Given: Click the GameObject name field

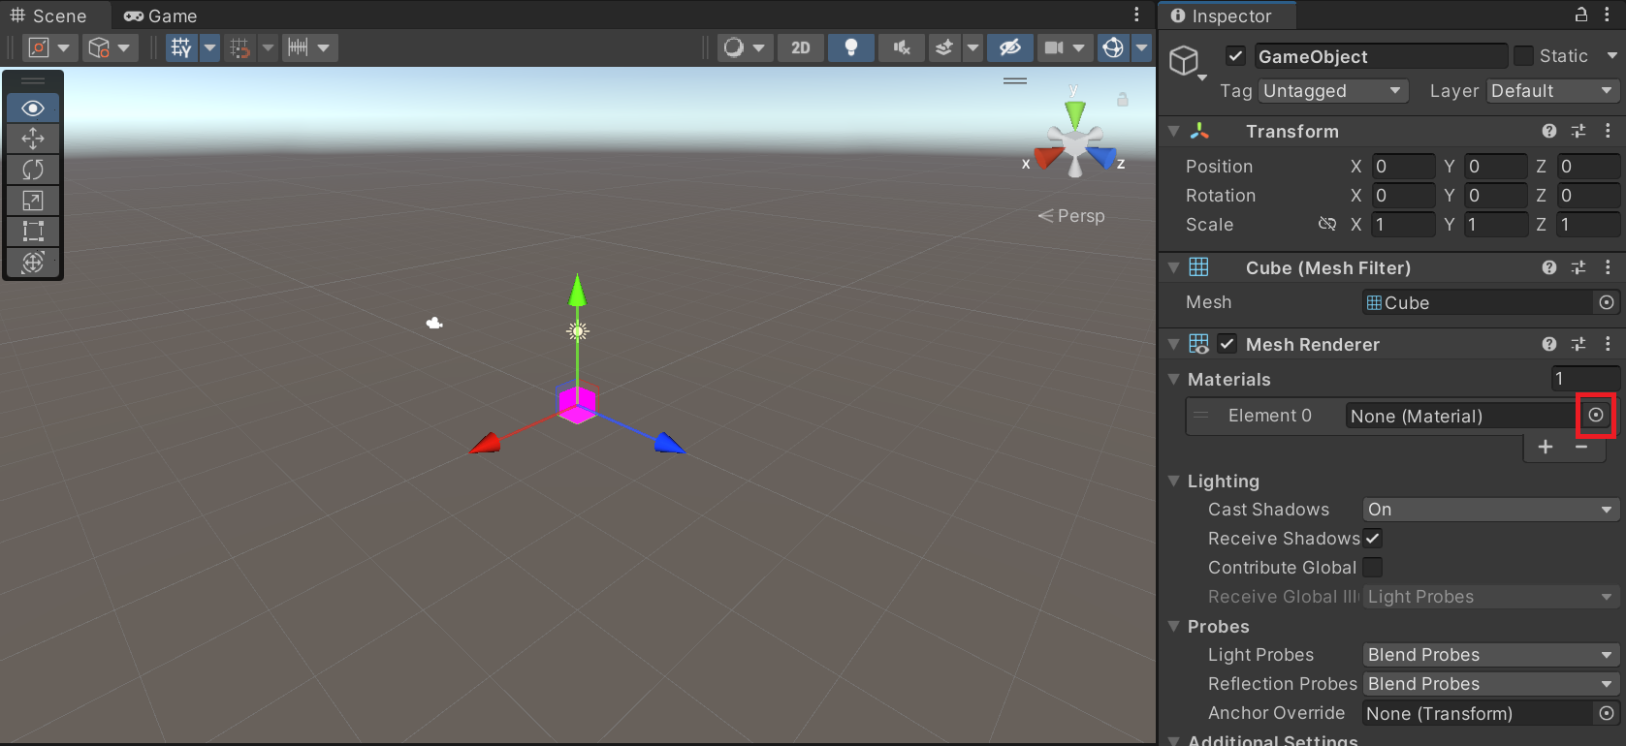Looking at the screenshot, I should tap(1381, 56).
